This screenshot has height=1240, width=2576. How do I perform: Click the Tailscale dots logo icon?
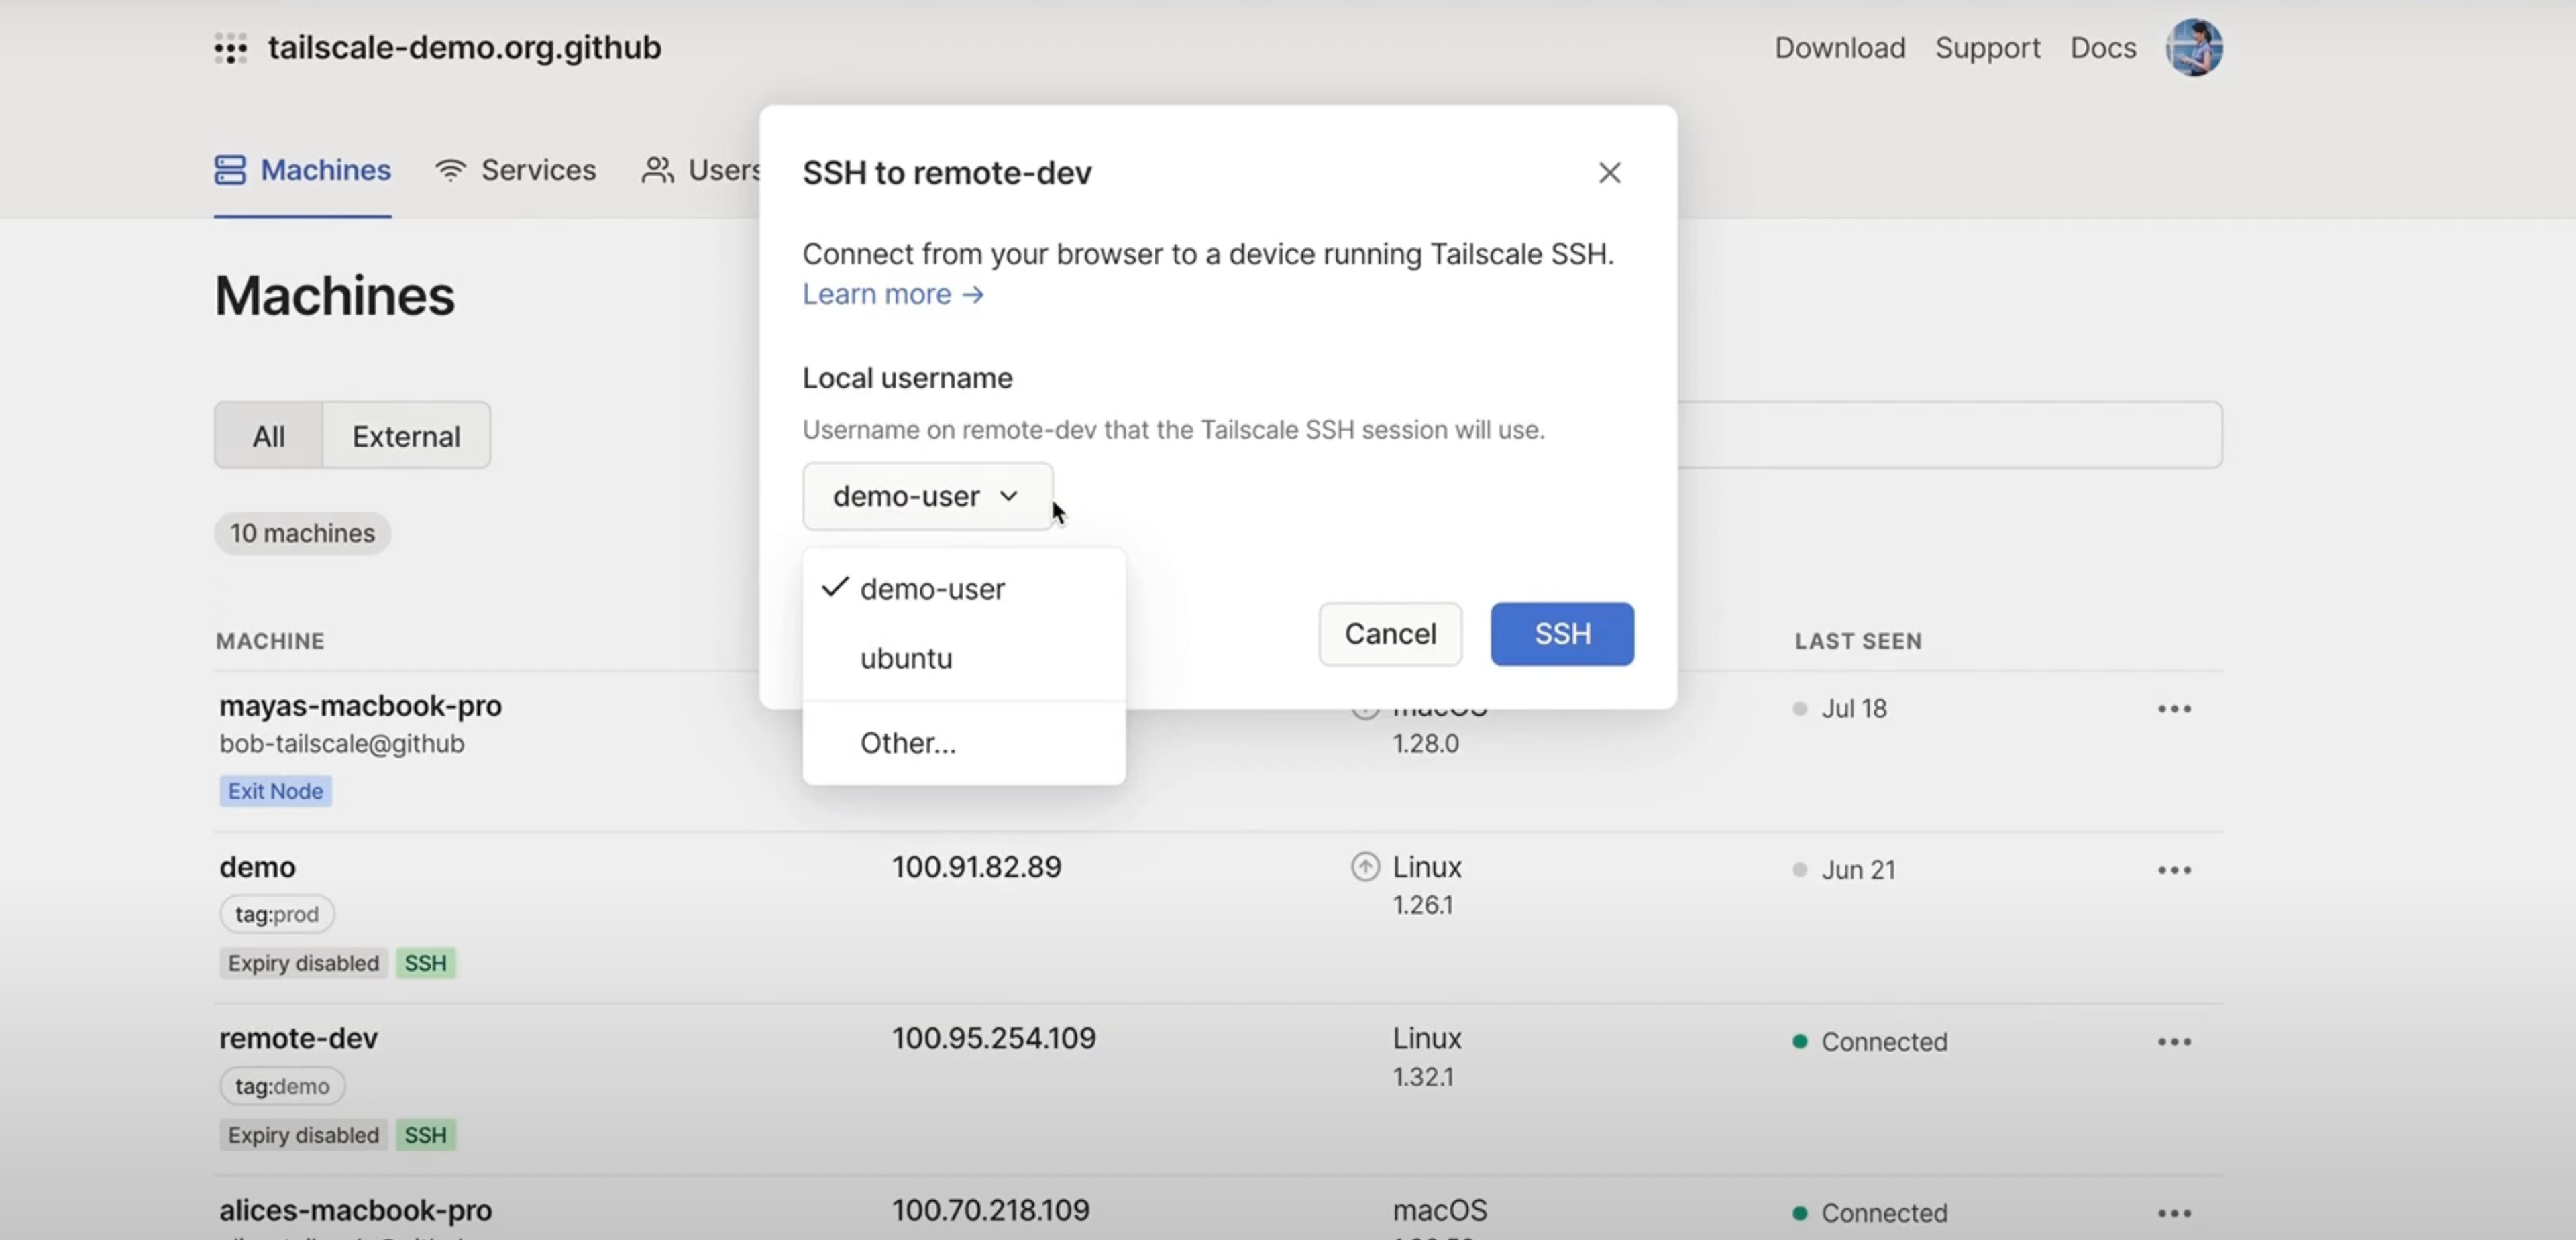230,48
